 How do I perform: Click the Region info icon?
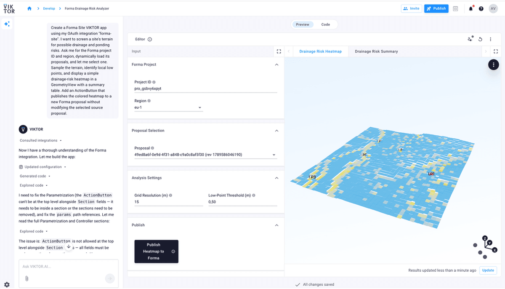[x=149, y=101]
